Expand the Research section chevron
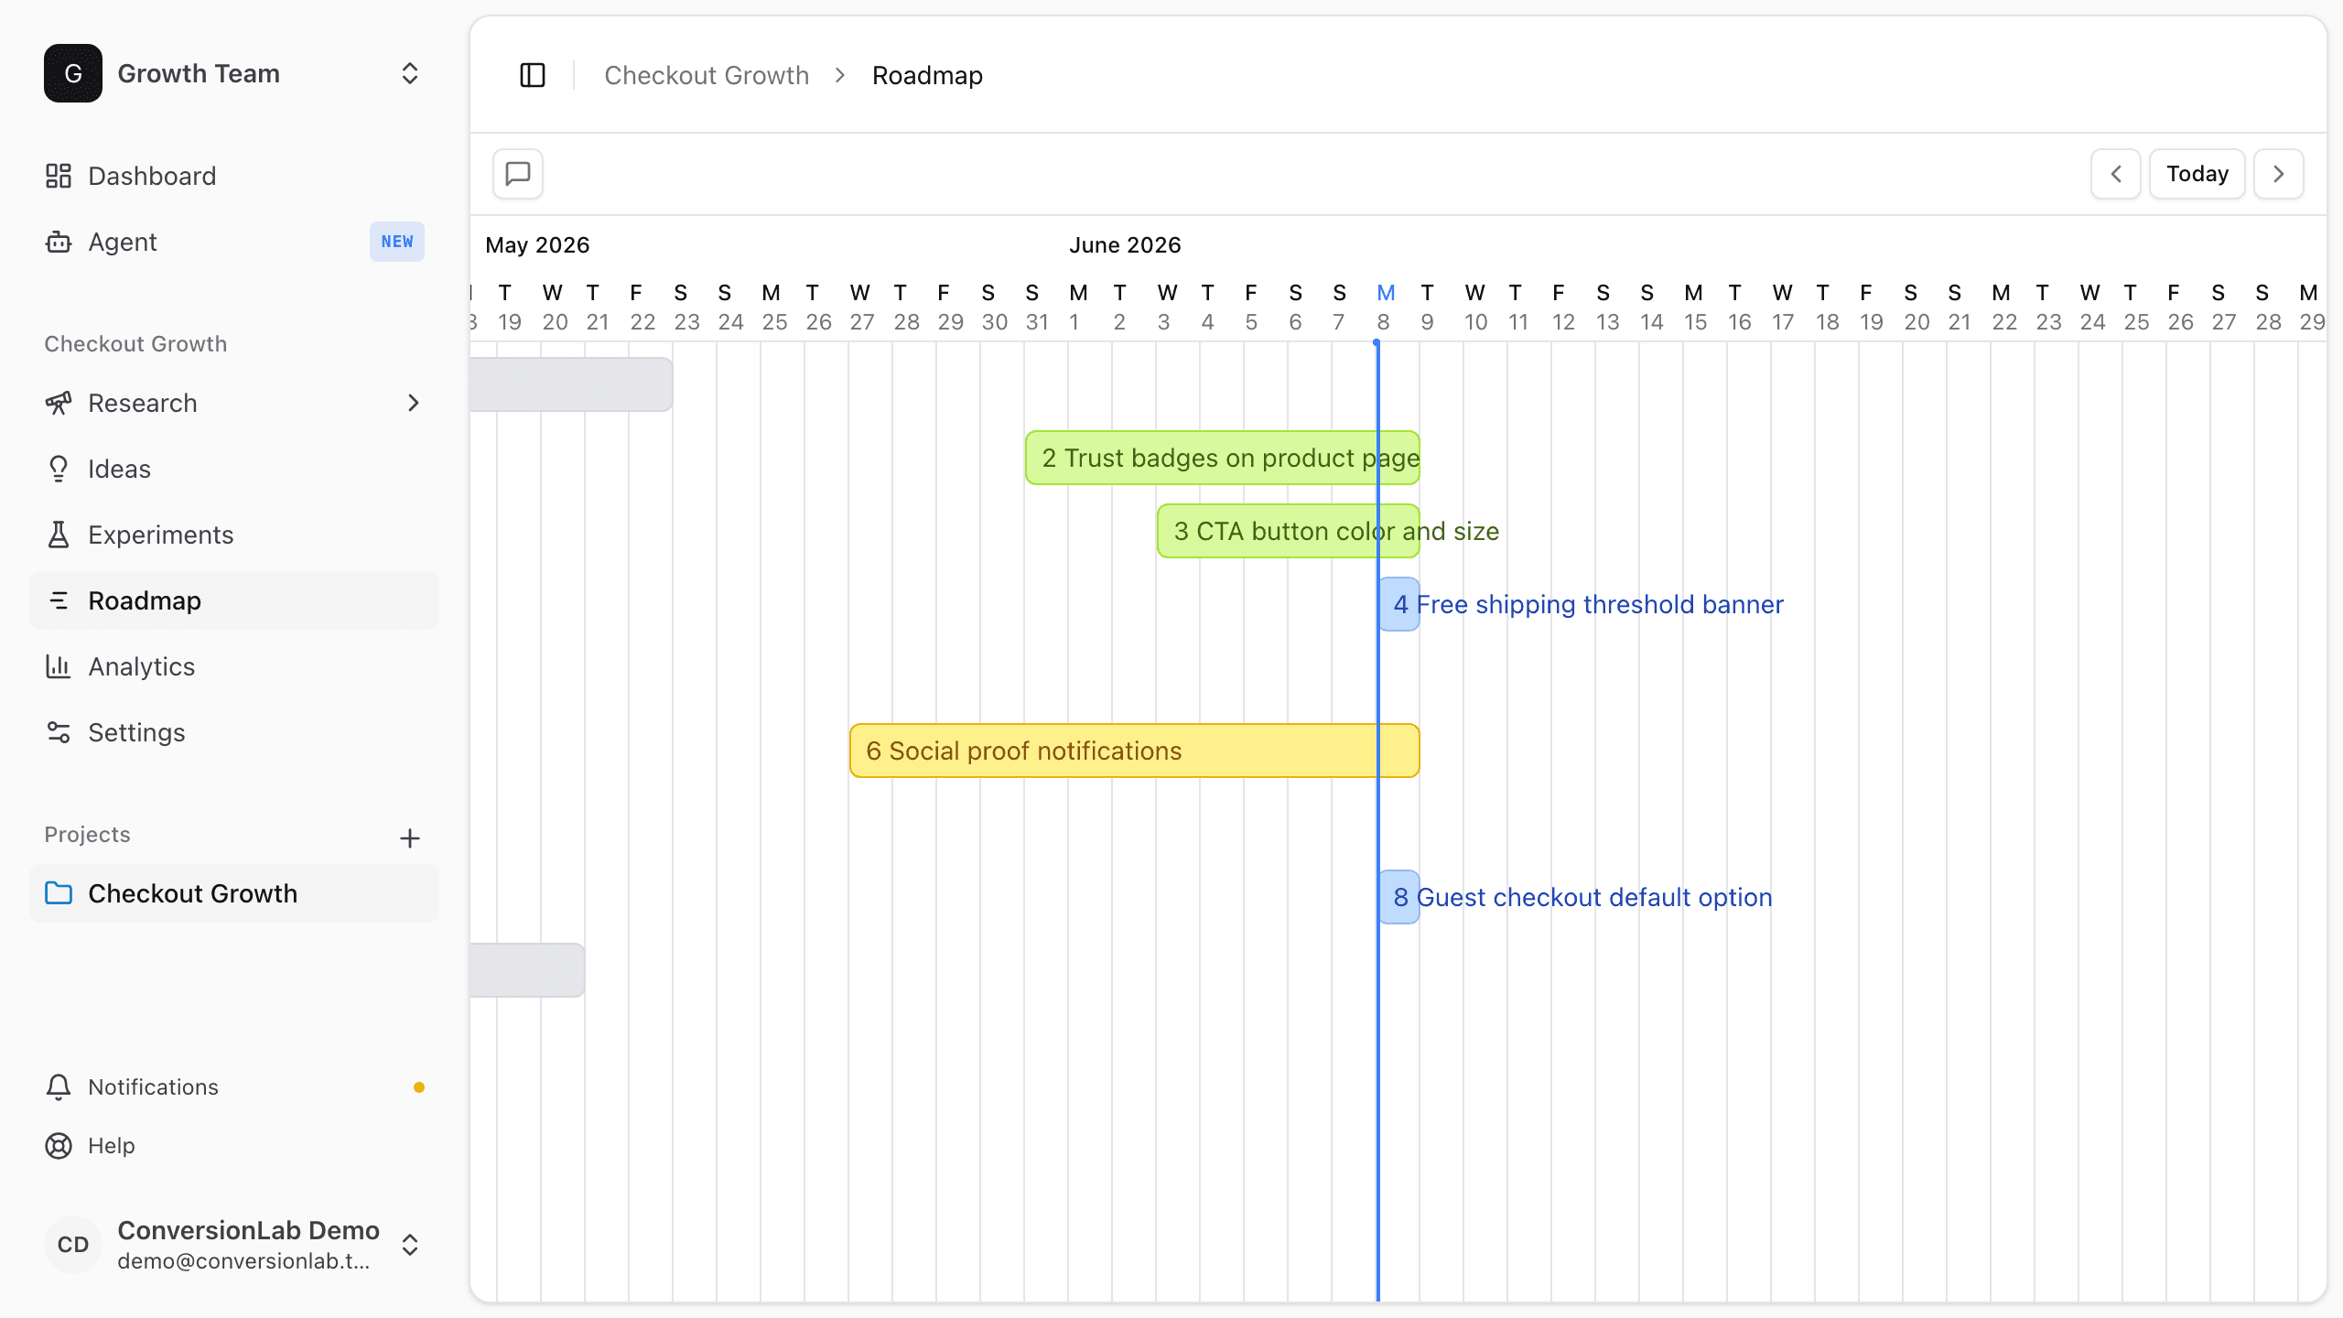This screenshot has height=1318, width=2343. (x=414, y=403)
